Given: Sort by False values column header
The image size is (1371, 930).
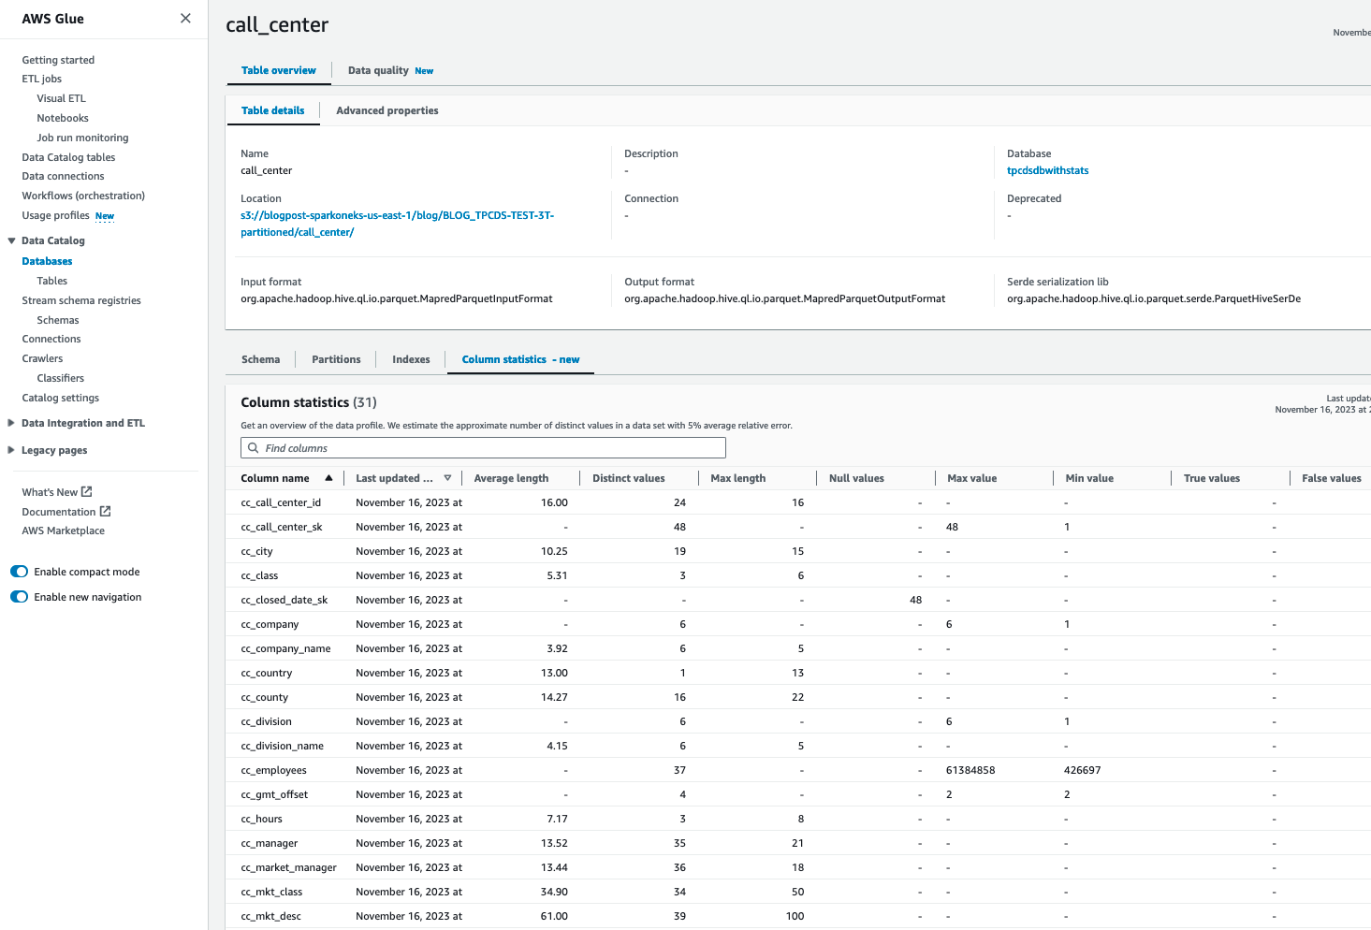Looking at the screenshot, I should point(1331,478).
